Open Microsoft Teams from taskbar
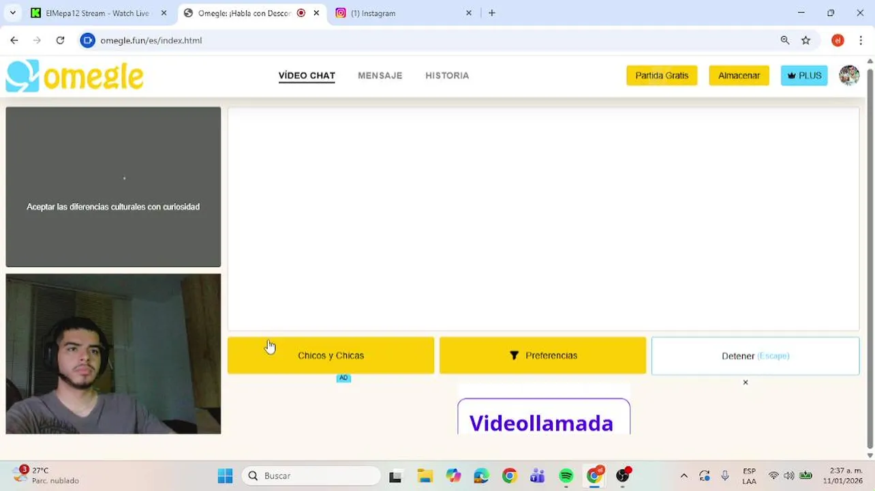 (538, 476)
